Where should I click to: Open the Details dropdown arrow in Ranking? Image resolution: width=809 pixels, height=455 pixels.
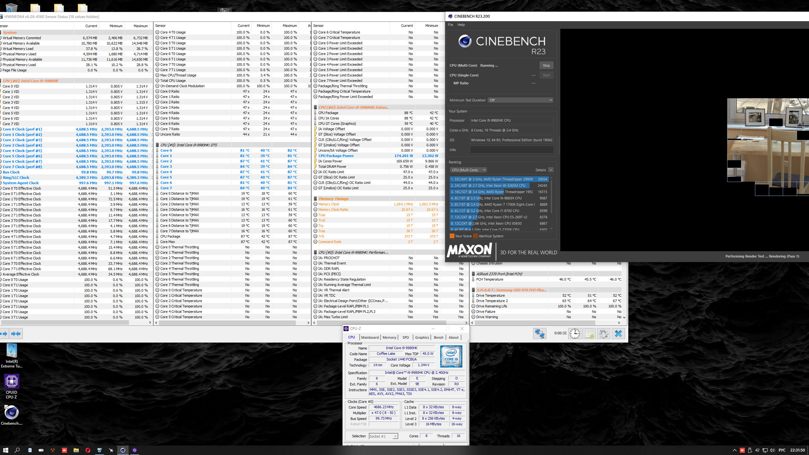[x=551, y=170]
